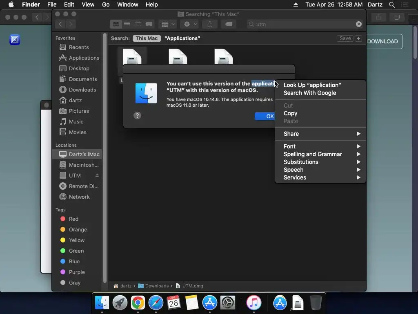Switch Finder to column view
Screen dimensions: 418x314
[138, 24]
